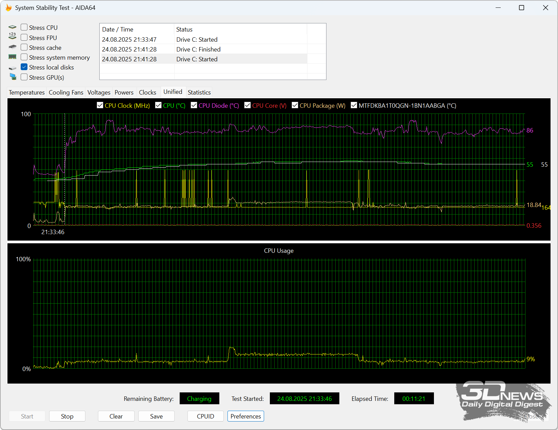Click the Elapsed Time value 00:11:21

[414, 398]
